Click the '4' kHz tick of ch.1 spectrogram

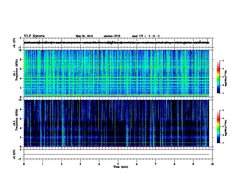(x=21, y=78)
